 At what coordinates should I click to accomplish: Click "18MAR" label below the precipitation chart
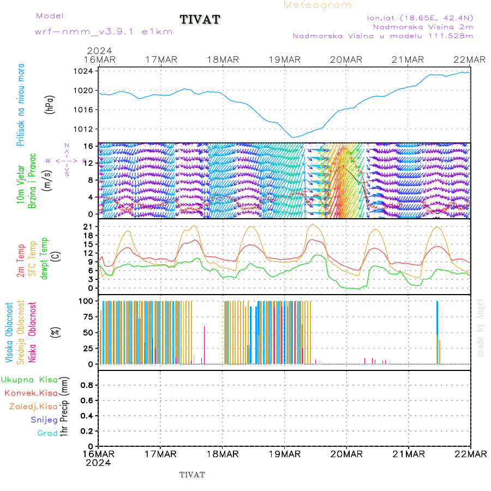coord(223,454)
